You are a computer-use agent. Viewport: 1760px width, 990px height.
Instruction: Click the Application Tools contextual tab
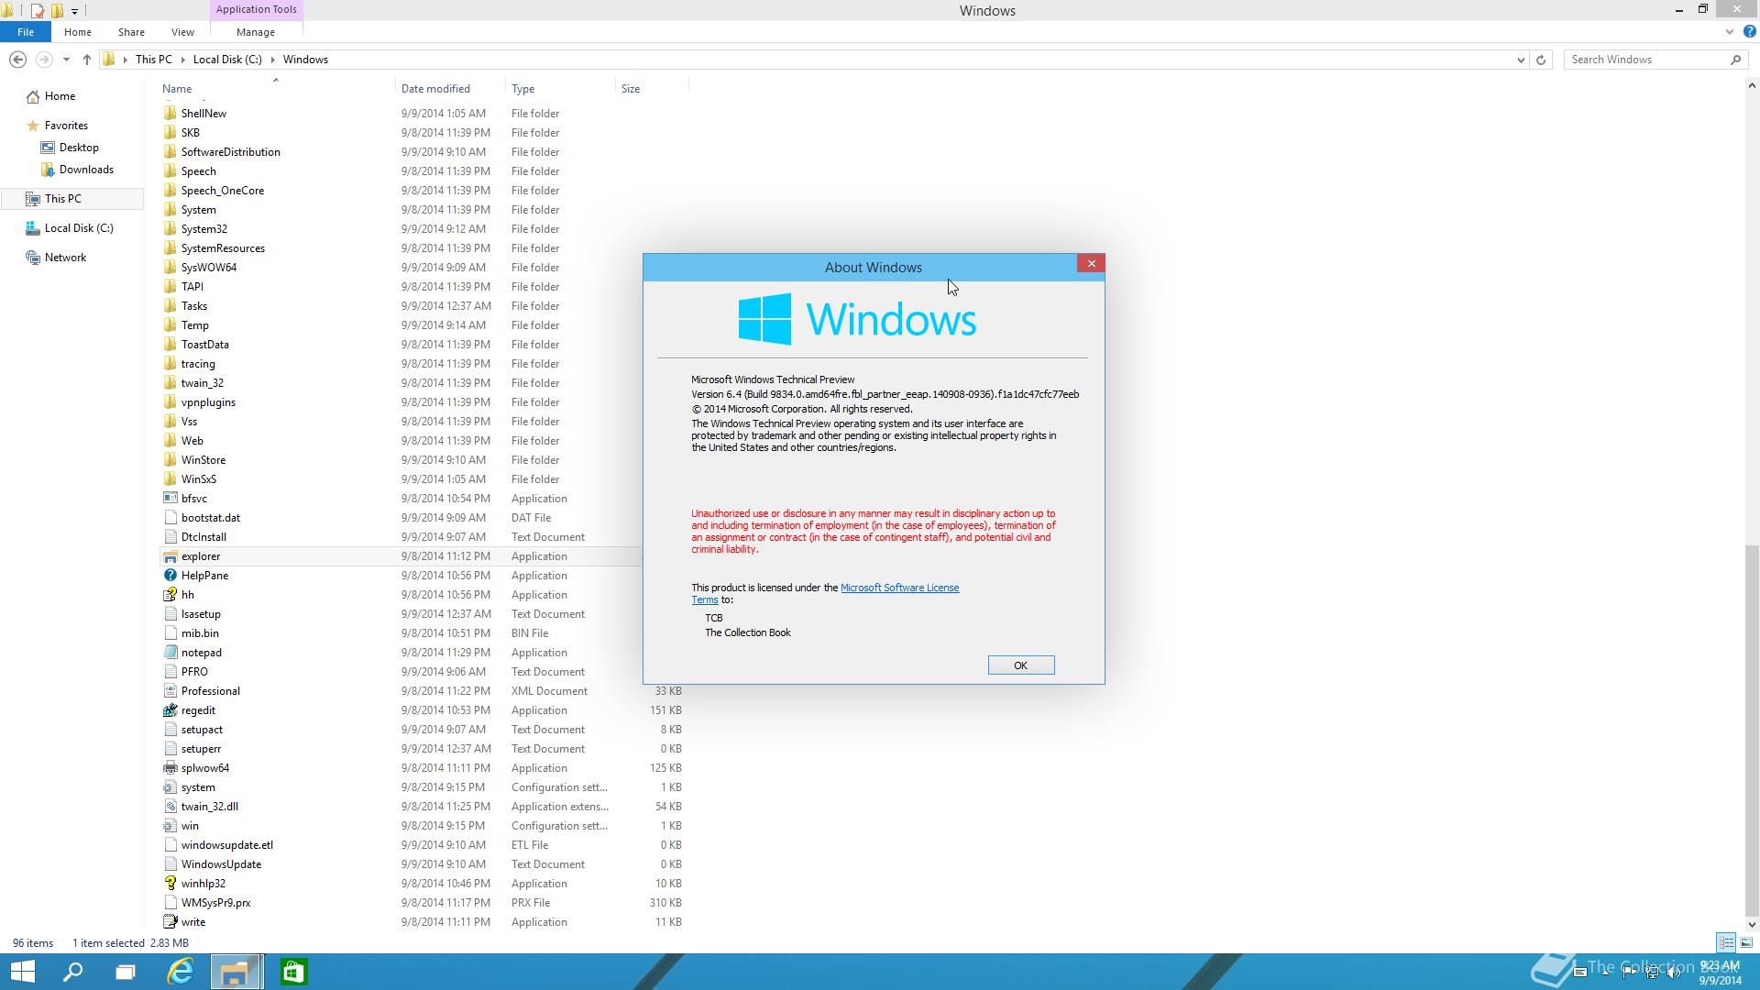[256, 9]
